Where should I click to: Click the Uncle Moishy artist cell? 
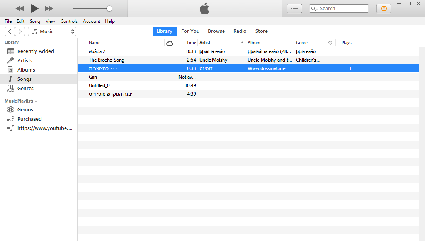click(x=213, y=60)
